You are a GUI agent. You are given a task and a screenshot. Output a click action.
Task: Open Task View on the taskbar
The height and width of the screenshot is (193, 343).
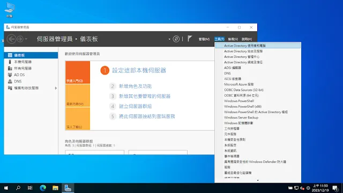[x=30, y=188]
